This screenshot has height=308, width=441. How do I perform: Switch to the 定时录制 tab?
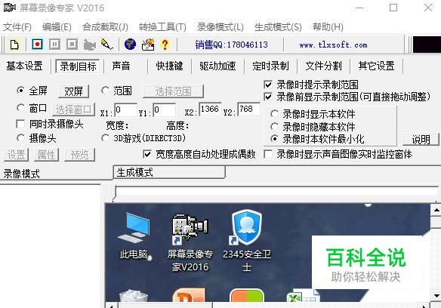[270, 66]
